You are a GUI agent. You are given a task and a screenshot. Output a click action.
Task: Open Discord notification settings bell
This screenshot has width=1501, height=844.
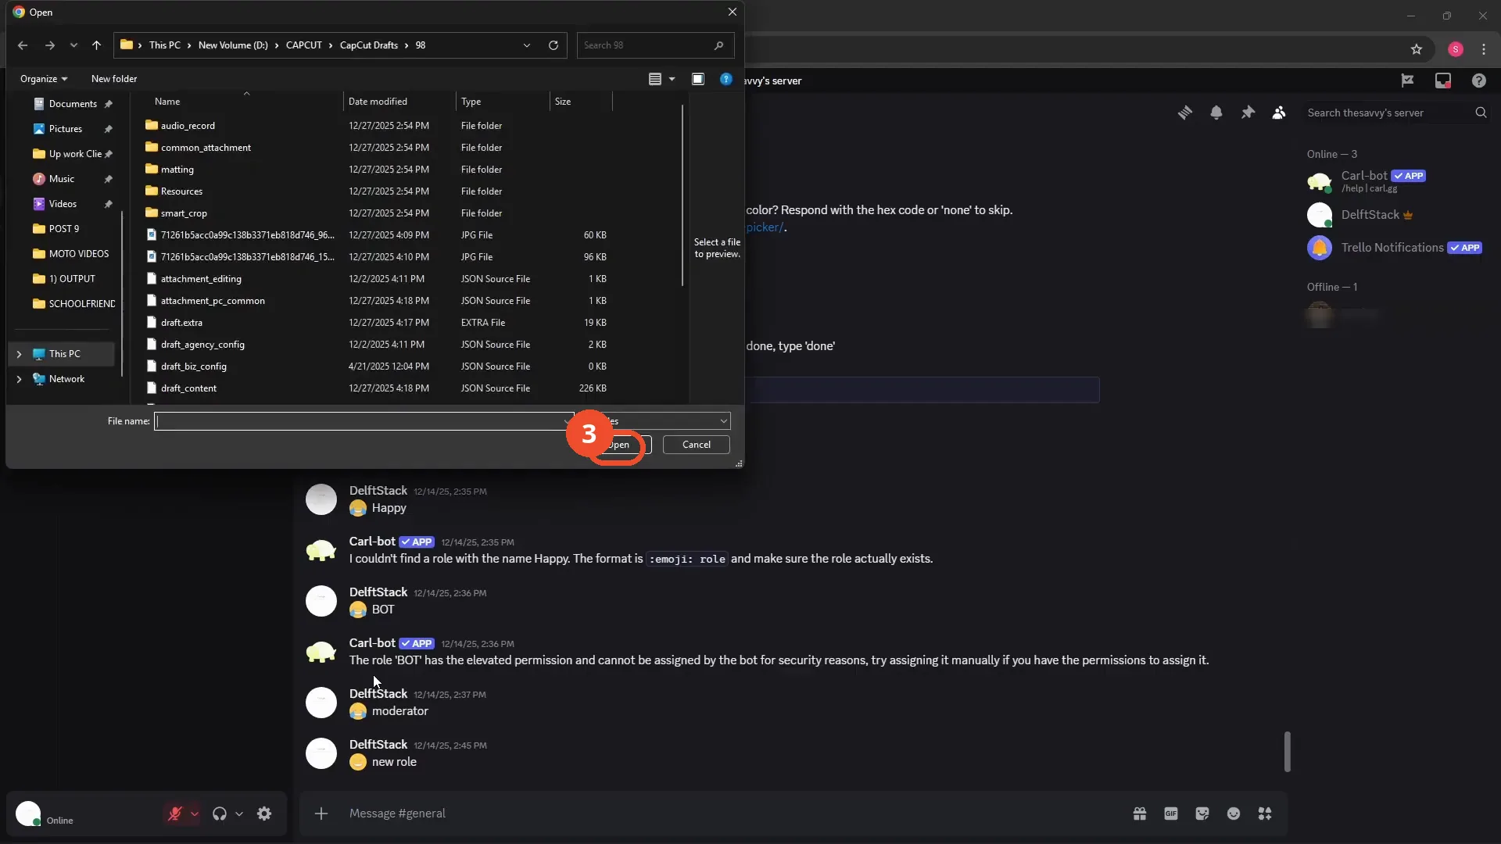click(x=1216, y=113)
